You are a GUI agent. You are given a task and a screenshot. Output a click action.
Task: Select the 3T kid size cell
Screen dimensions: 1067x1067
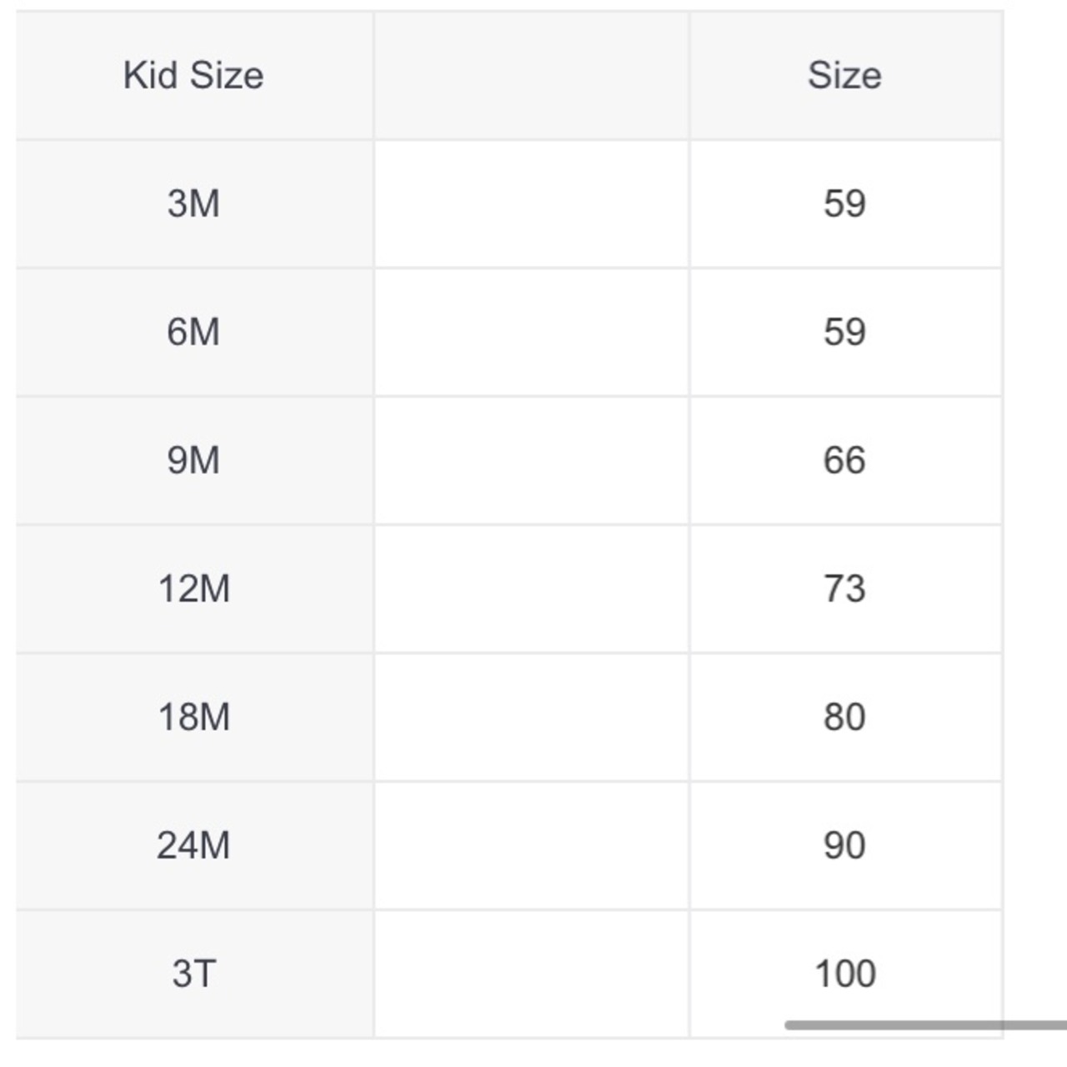pyautogui.click(x=194, y=974)
